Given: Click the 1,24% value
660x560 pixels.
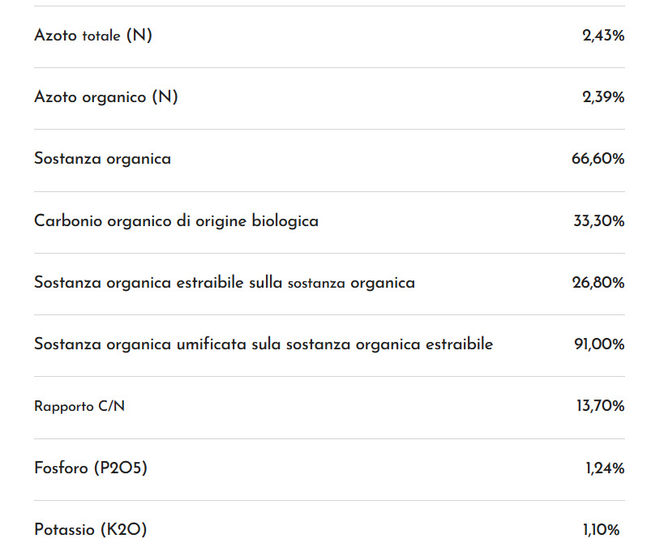Looking at the screenshot, I should (605, 468).
